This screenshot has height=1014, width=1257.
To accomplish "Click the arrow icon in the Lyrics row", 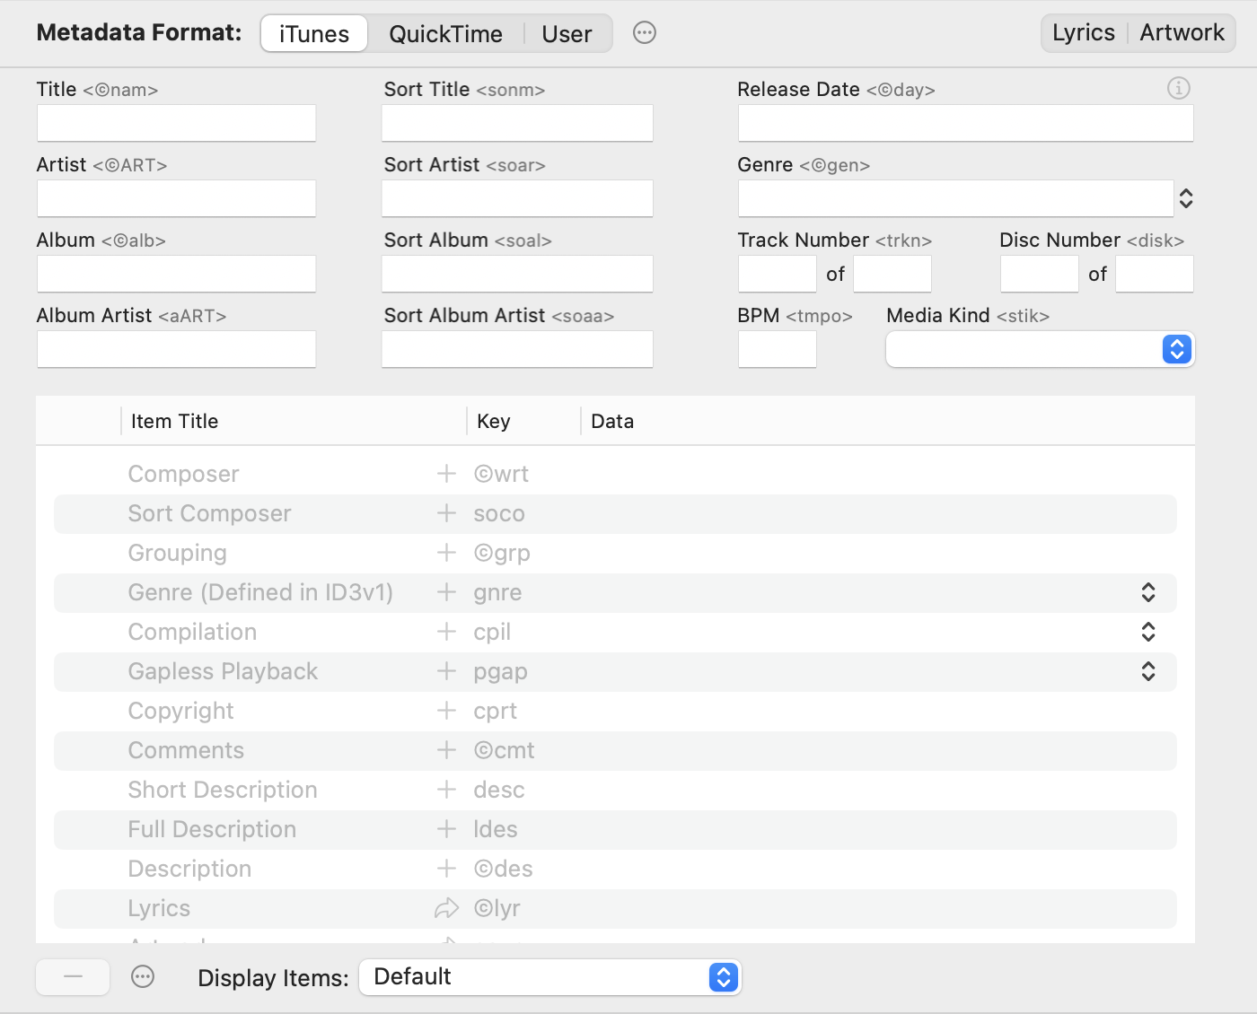I will click(x=446, y=909).
